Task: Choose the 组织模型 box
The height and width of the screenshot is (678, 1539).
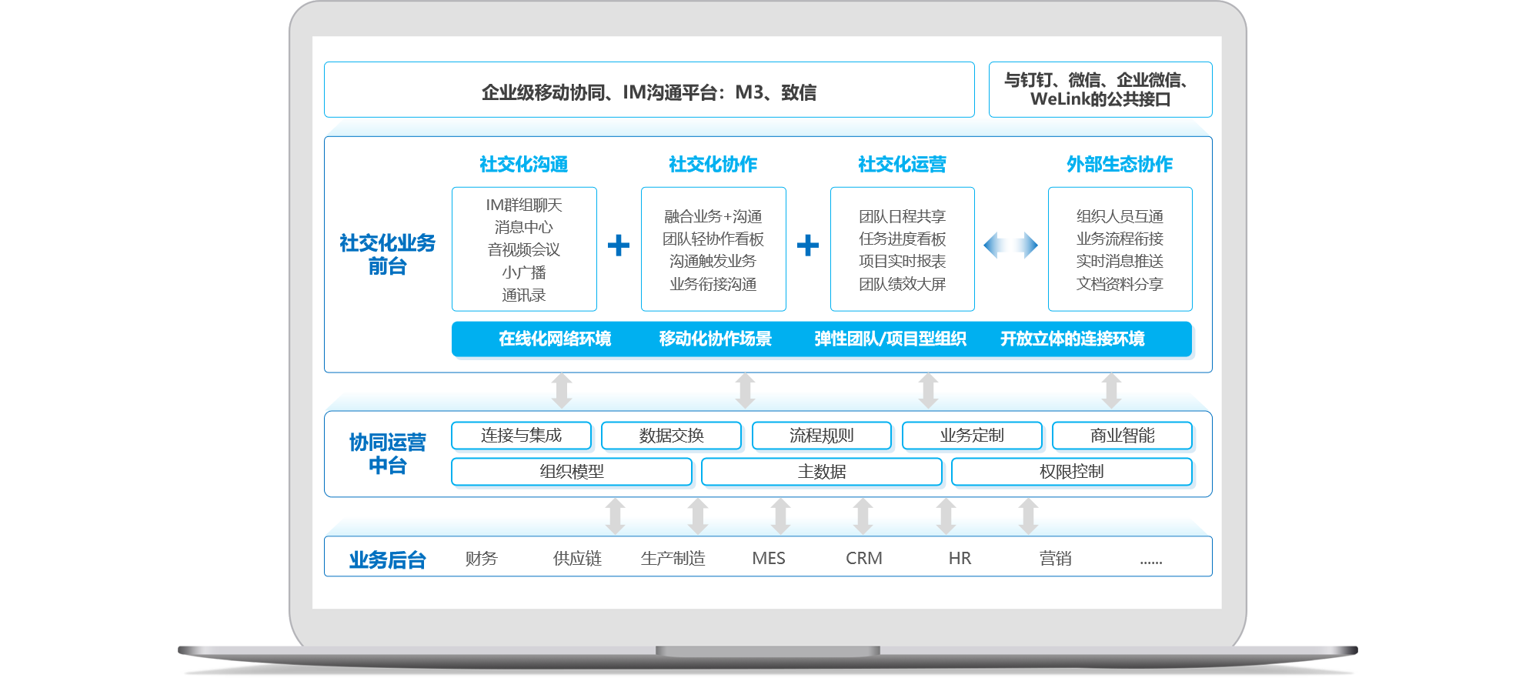Action: (x=571, y=472)
